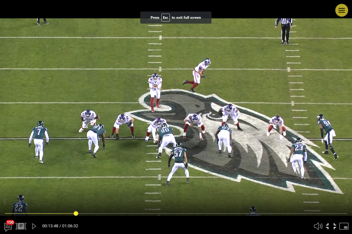Mute the video volume
Image resolution: width=352 pixels, height=234 pixels.
point(318,226)
